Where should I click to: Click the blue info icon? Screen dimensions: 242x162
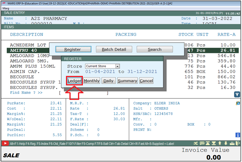tap(238, 135)
